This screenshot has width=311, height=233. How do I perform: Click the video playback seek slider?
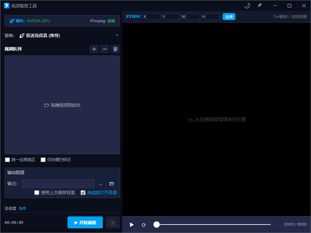point(212,225)
